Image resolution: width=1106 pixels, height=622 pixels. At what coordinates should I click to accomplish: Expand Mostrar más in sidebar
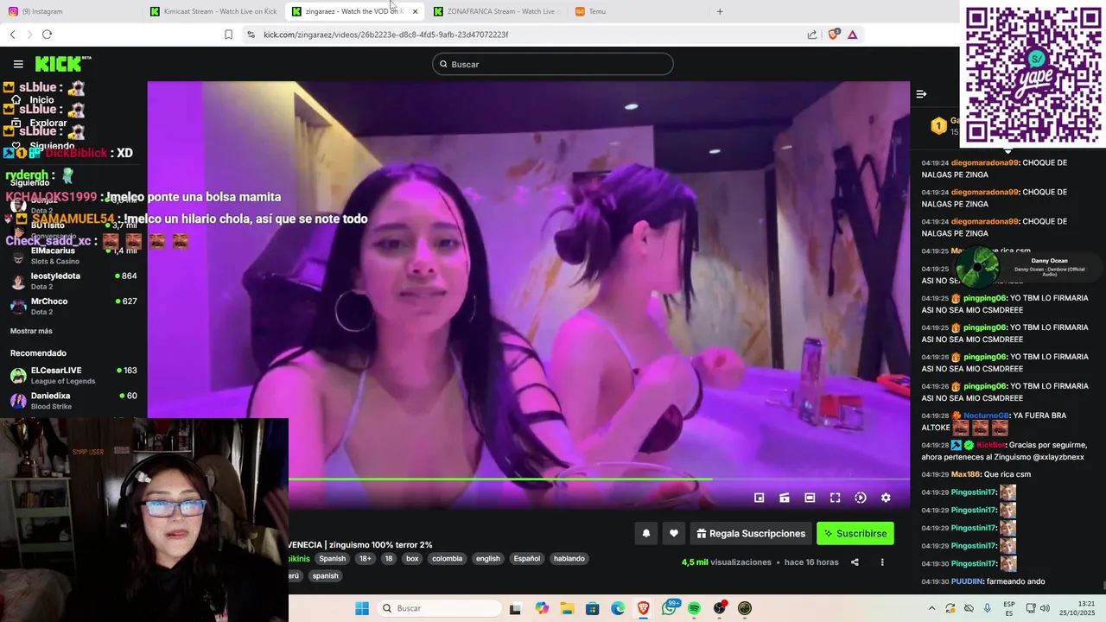click(x=31, y=331)
